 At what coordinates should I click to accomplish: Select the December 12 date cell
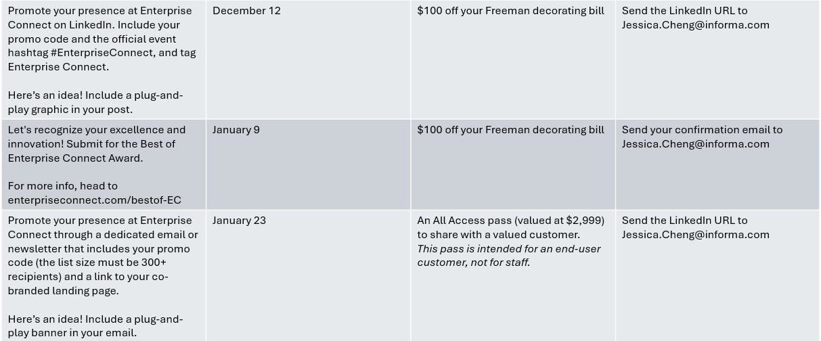click(x=246, y=11)
